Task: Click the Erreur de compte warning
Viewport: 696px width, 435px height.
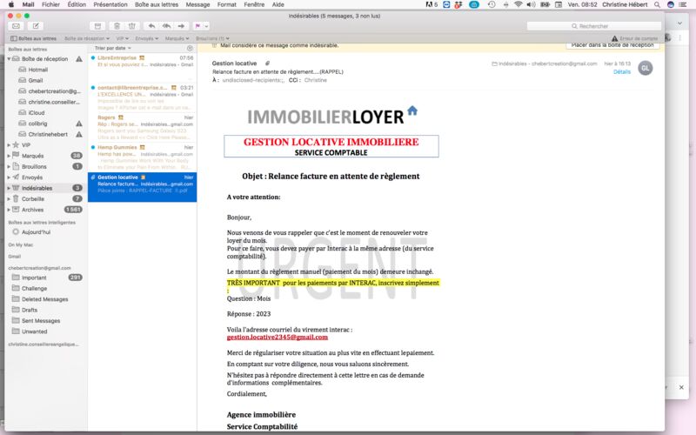Action: click(635, 38)
